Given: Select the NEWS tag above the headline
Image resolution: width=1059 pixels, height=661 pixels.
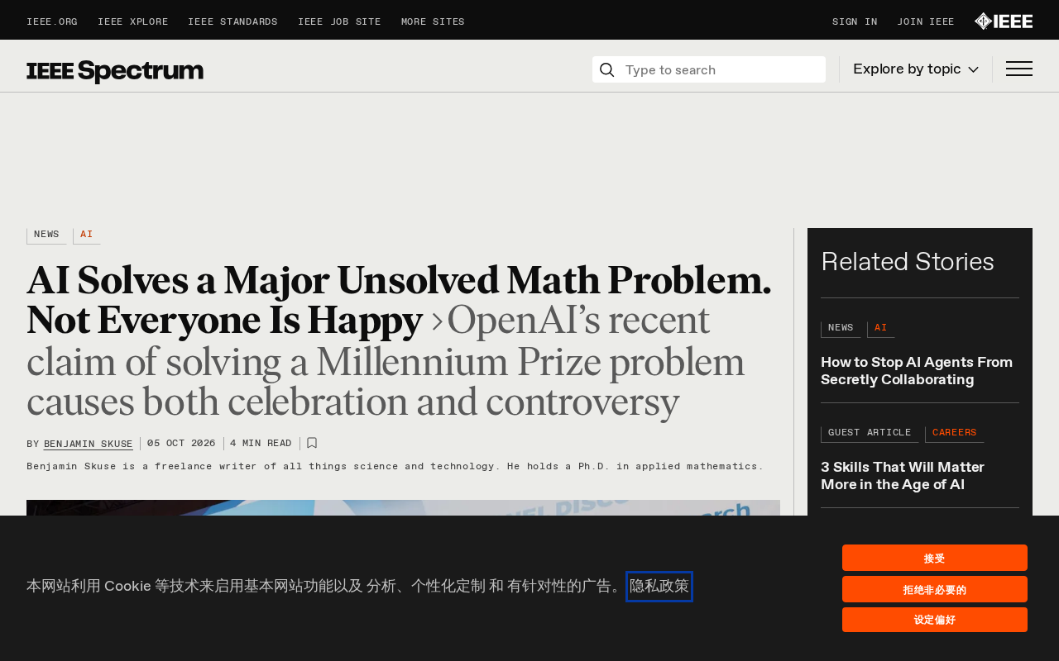Looking at the screenshot, I should click(x=46, y=235).
